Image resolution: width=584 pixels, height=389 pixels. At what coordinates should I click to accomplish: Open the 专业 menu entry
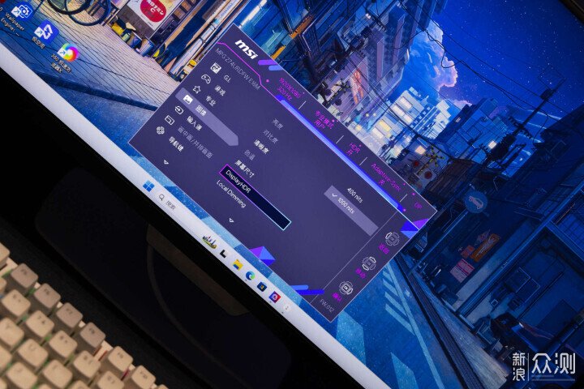tap(211, 100)
